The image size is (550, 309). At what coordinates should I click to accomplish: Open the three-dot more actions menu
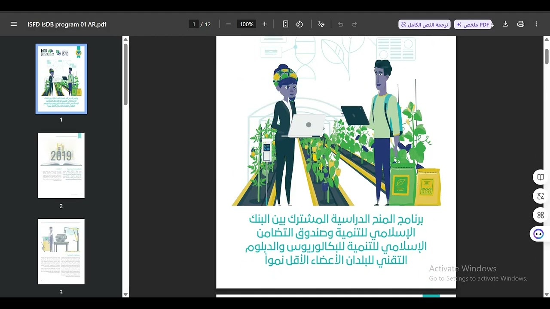(x=536, y=24)
